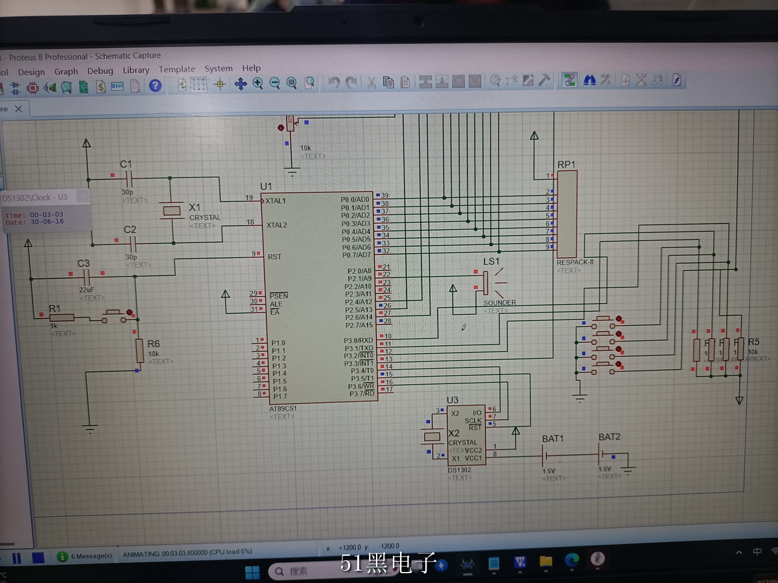Click the blue Help question mark icon
This screenshot has height=583, width=778.
click(x=155, y=85)
